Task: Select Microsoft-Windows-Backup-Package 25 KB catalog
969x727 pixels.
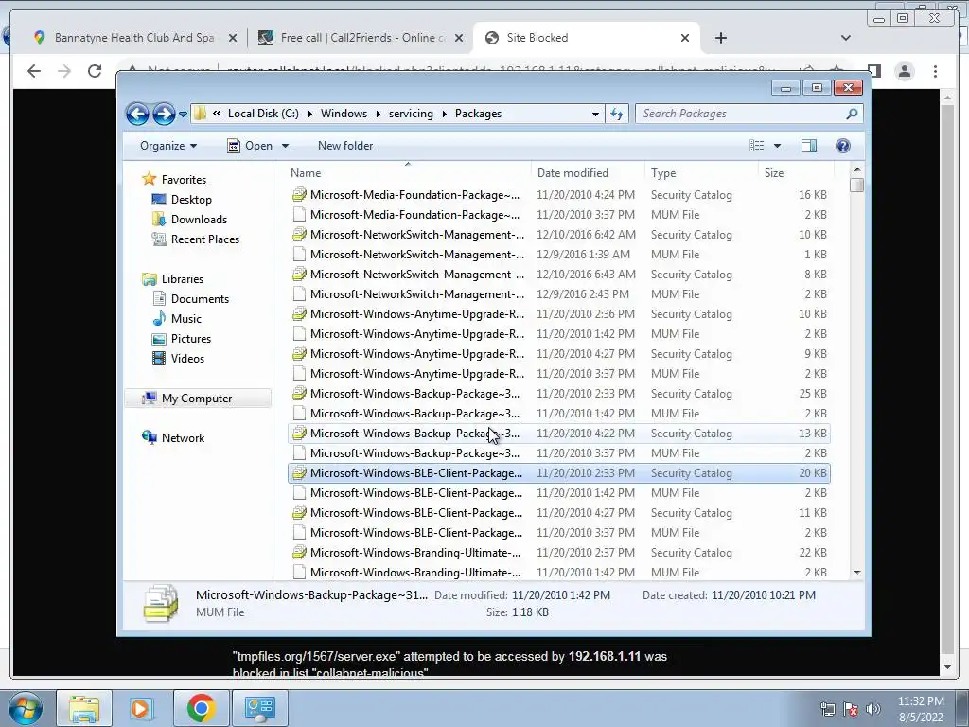Action: pos(559,394)
